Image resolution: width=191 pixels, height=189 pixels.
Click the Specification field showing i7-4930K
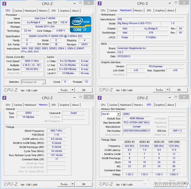(x=56, y=36)
